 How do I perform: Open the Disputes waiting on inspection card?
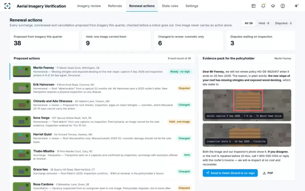[x=261, y=41]
